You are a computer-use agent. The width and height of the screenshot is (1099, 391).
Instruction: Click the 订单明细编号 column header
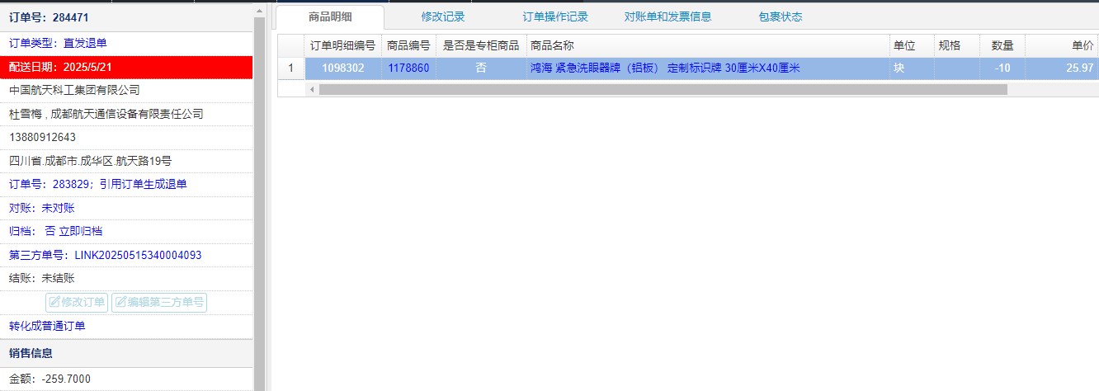pos(342,46)
